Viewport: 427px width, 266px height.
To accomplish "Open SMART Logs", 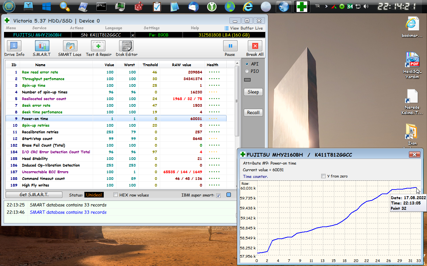I will point(70,49).
